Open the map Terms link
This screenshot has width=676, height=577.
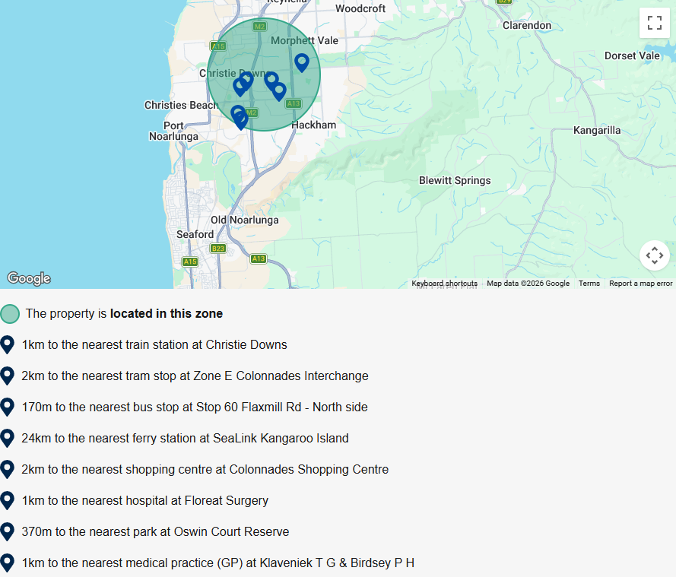589,283
